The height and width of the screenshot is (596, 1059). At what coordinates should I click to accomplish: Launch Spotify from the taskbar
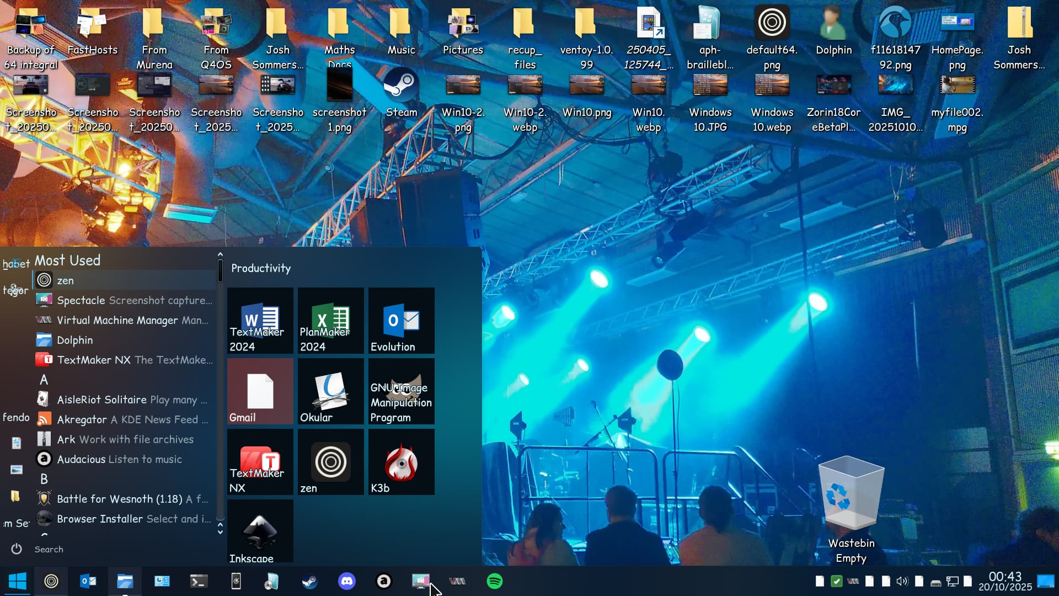[494, 581]
